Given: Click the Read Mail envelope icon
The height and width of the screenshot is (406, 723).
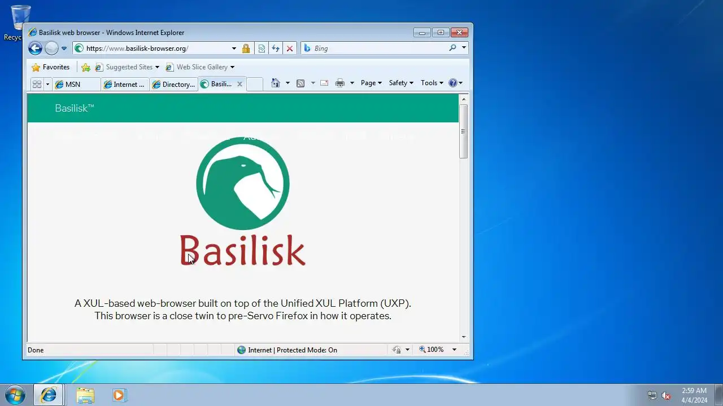Looking at the screenshot, I should [324, 83].
